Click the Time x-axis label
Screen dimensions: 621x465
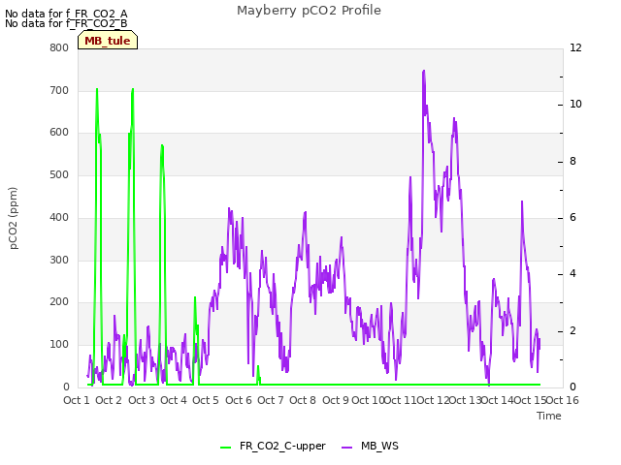[x=549, y=416]
